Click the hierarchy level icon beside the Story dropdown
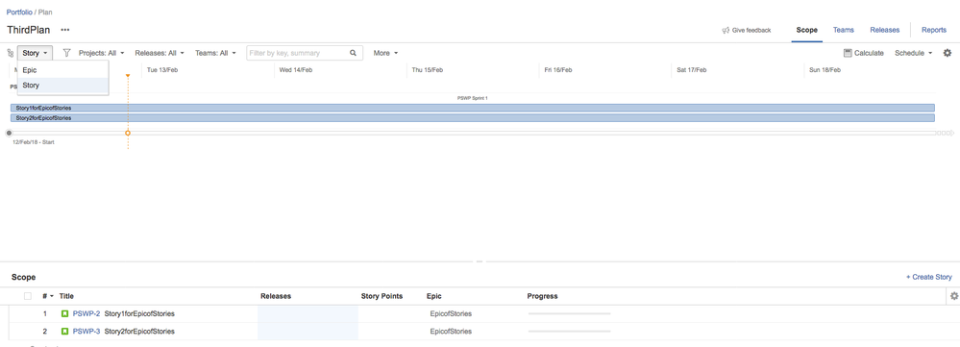 click(x=10, y=53)
